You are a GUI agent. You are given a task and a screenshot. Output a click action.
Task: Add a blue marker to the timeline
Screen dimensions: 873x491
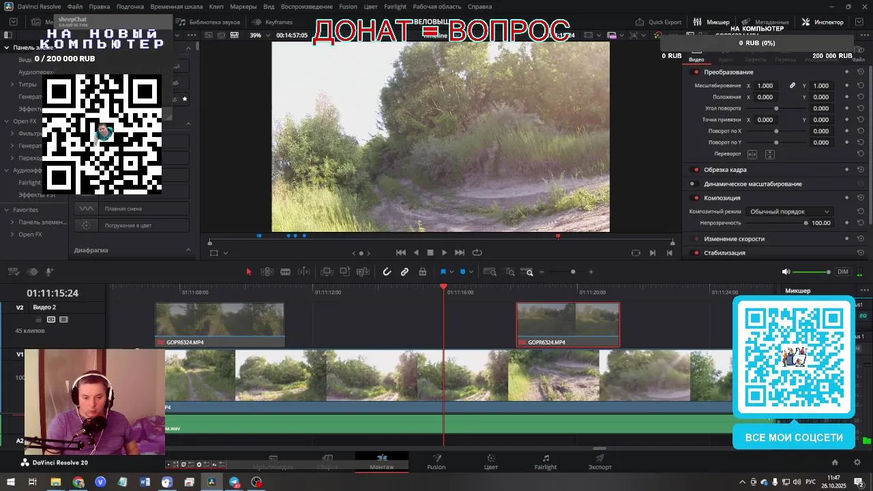point(462,271)
